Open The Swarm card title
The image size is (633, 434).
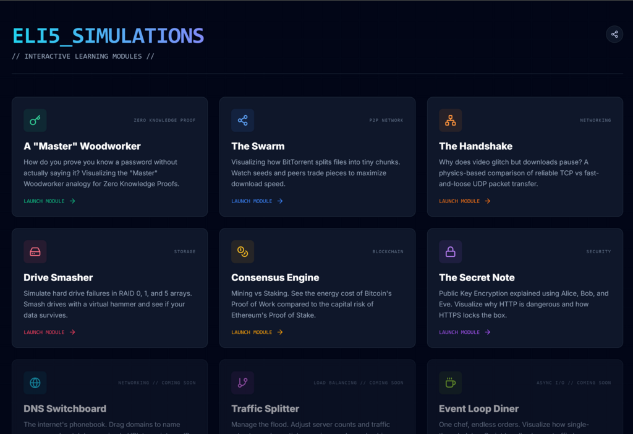[x=258, y=146]
